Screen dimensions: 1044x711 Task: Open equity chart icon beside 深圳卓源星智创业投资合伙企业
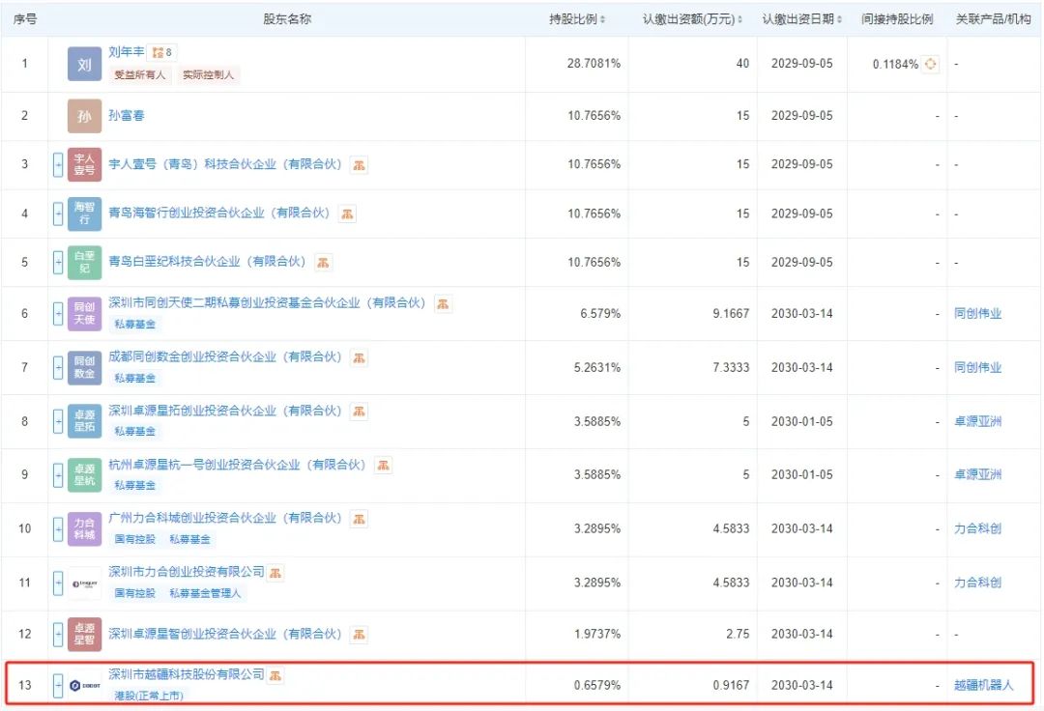pos(359,635)
